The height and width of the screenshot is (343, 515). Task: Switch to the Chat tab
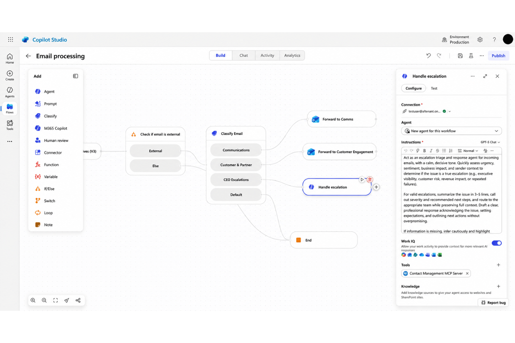(244, 55)
